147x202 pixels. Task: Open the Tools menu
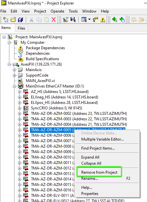click(x=73, y=11)
